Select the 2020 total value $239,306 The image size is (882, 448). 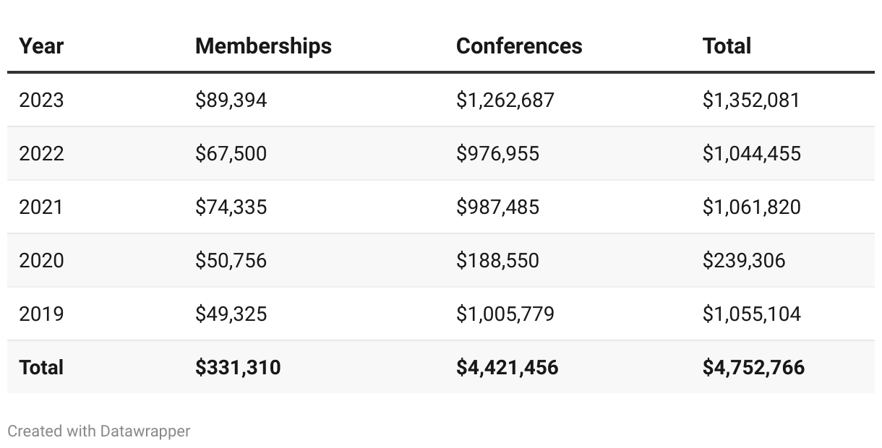click(x=743, y=260)
